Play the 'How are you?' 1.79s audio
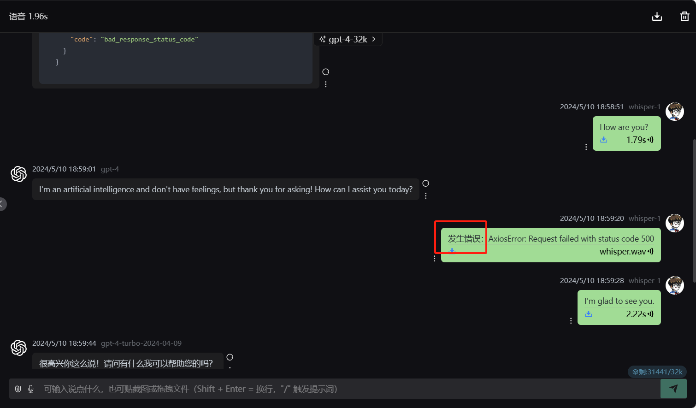The width and height of the screenshot is (696, 408). click(x=650, y=140)
